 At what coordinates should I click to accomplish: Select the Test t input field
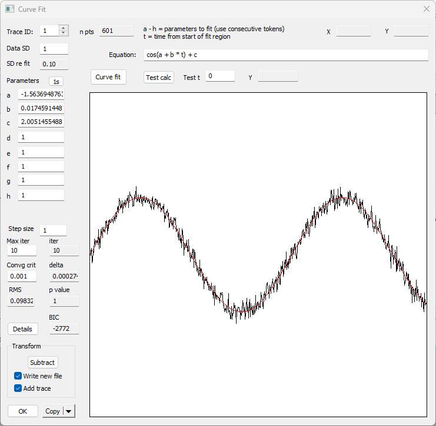220,76
